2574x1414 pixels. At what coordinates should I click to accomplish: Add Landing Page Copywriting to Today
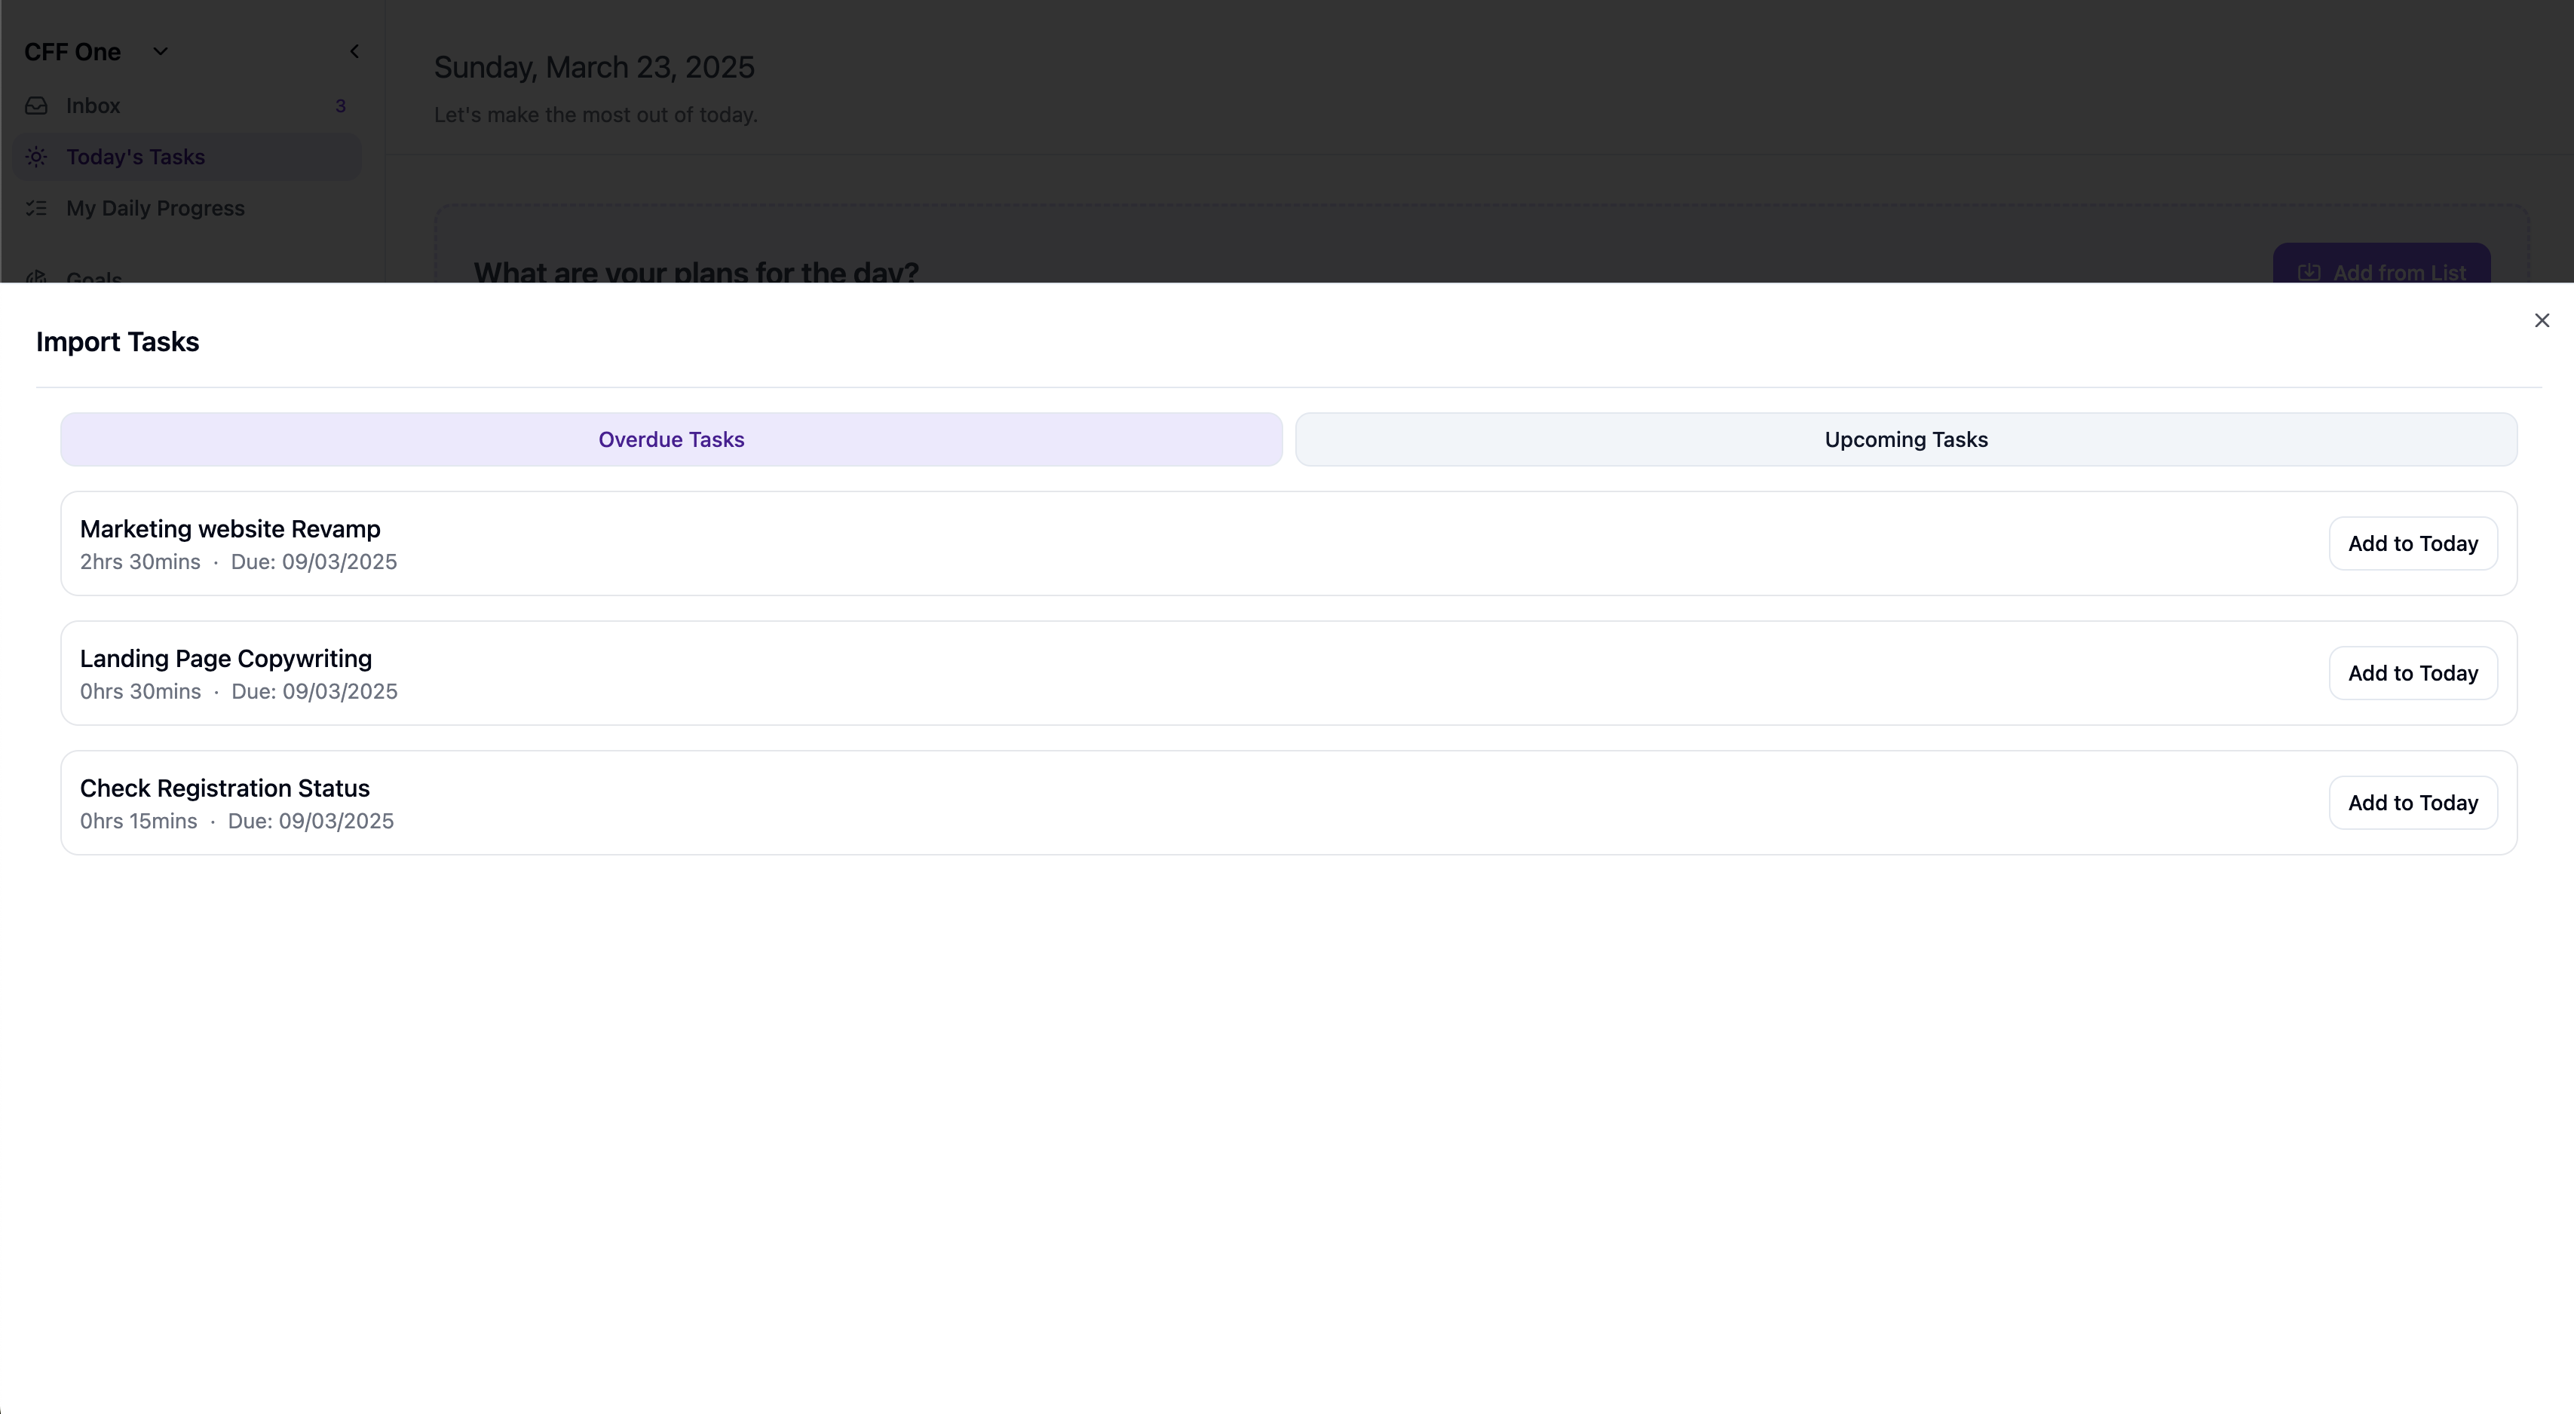(2412, 673)
